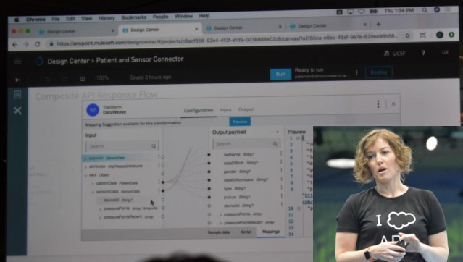Open the History menu
This screenshot has width=463, height=262.
[x=107, y=18]
